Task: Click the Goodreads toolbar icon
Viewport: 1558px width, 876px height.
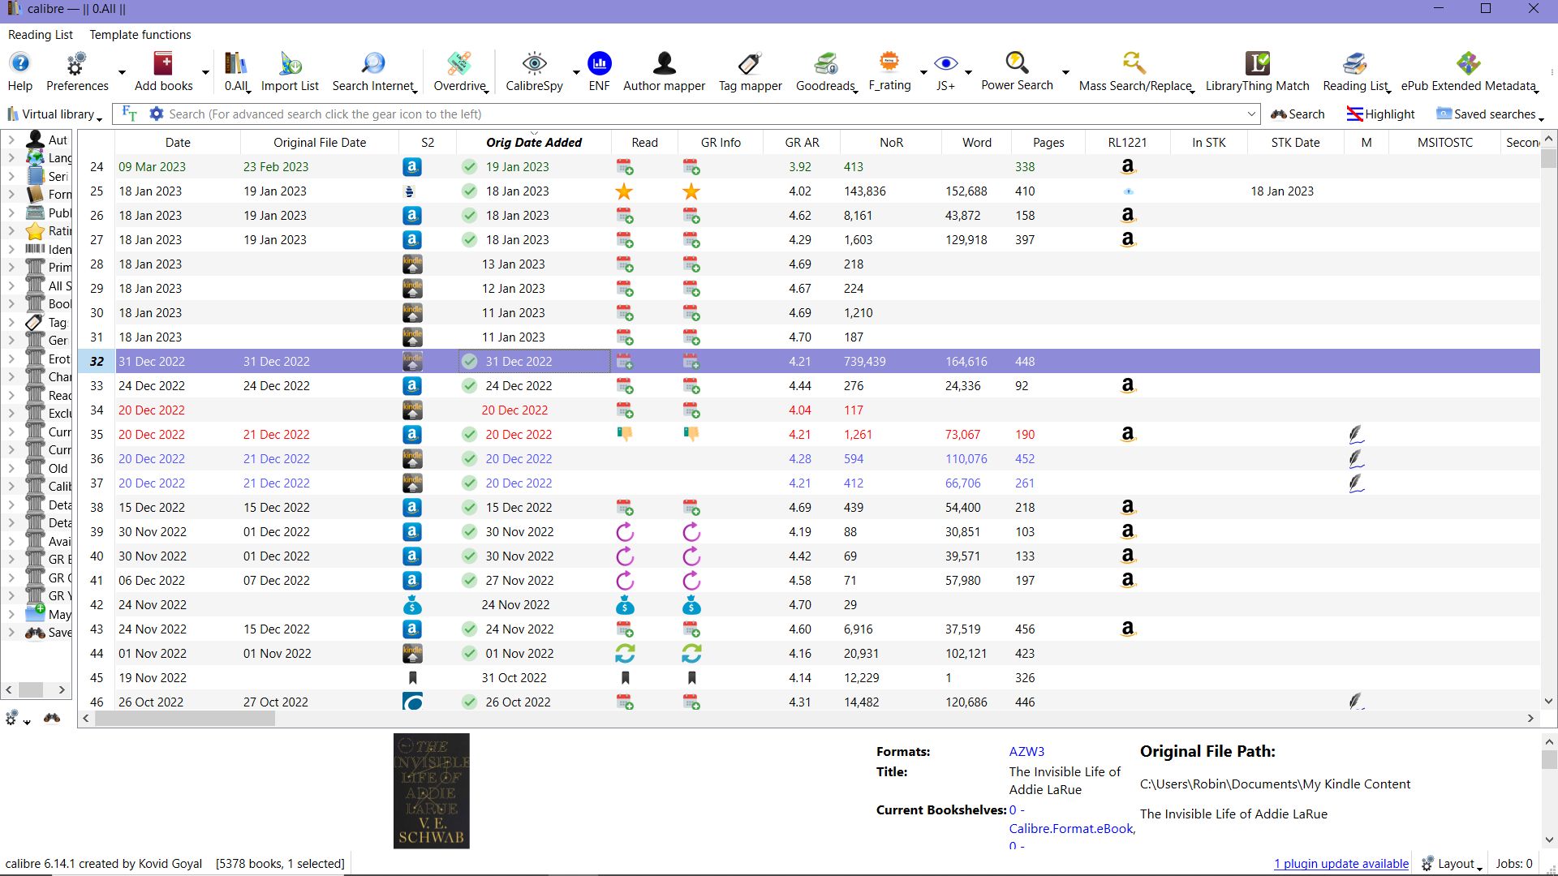Action: click(x=825, y=64)
